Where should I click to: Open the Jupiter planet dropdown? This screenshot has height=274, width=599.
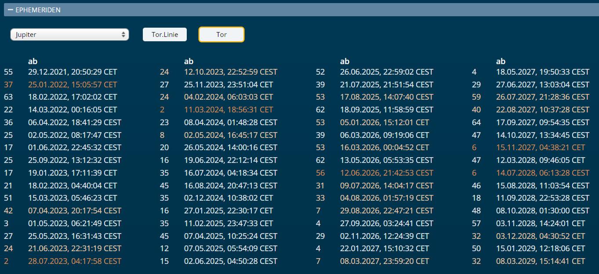[69, 35]
